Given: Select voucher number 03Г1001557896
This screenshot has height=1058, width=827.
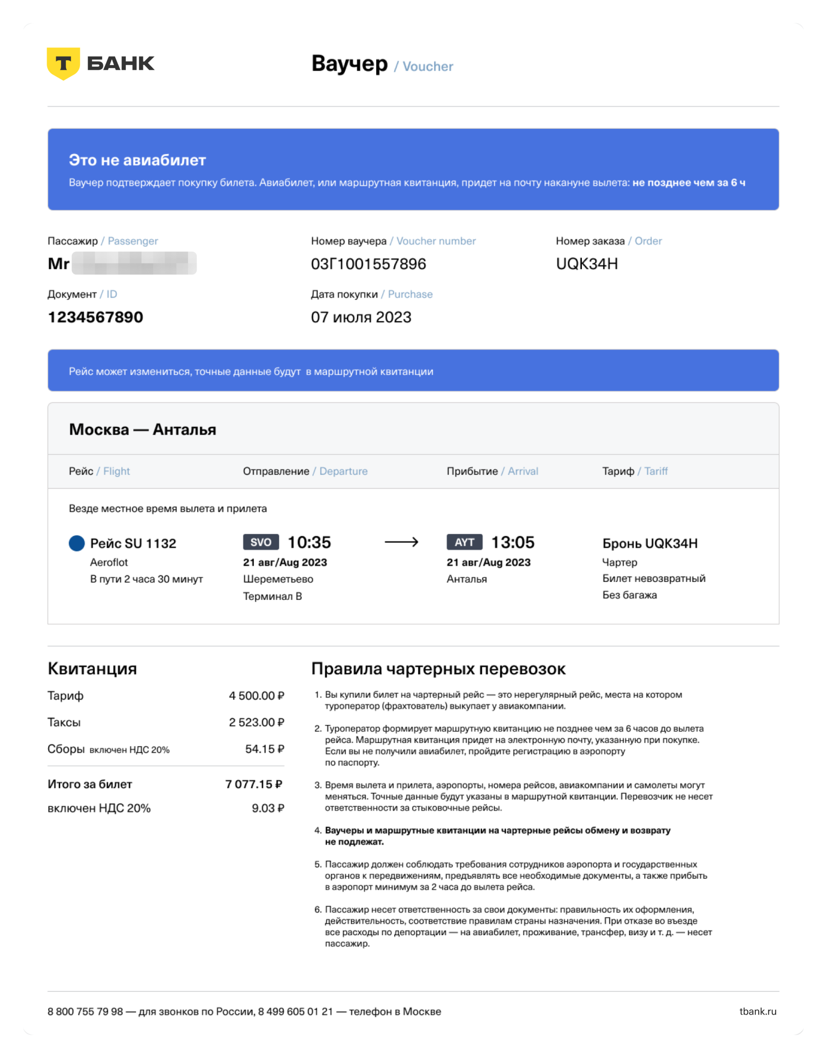Looking at the screenshot, I should tap(368, 264).
